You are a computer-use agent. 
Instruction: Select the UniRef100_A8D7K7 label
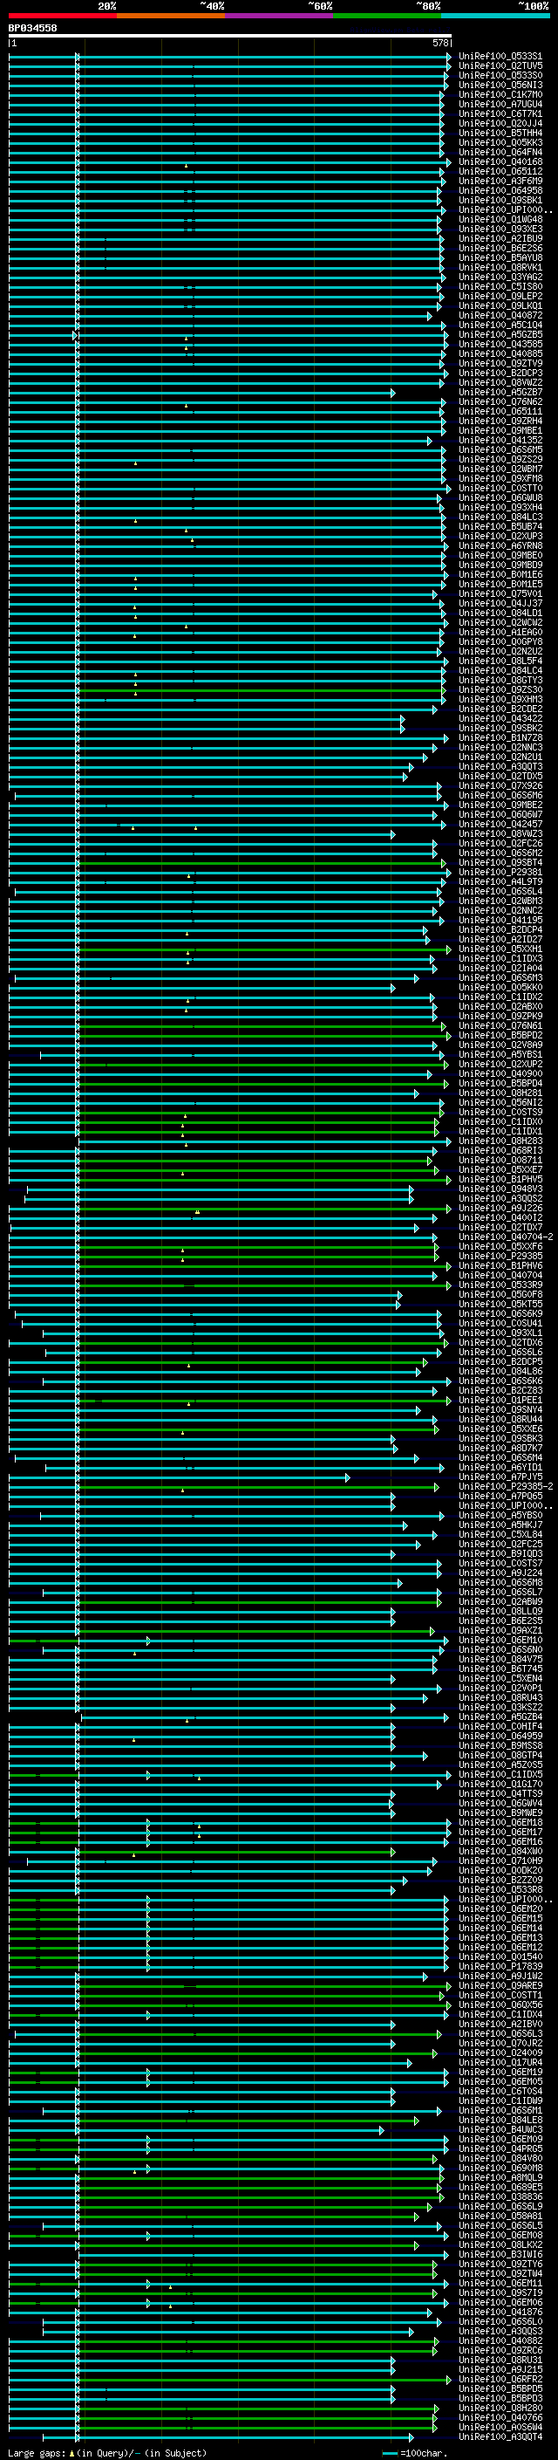(x=500, y=1448)
